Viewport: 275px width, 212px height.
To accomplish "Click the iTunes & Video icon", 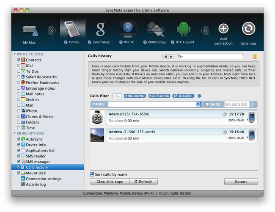I will pos(23,116).
